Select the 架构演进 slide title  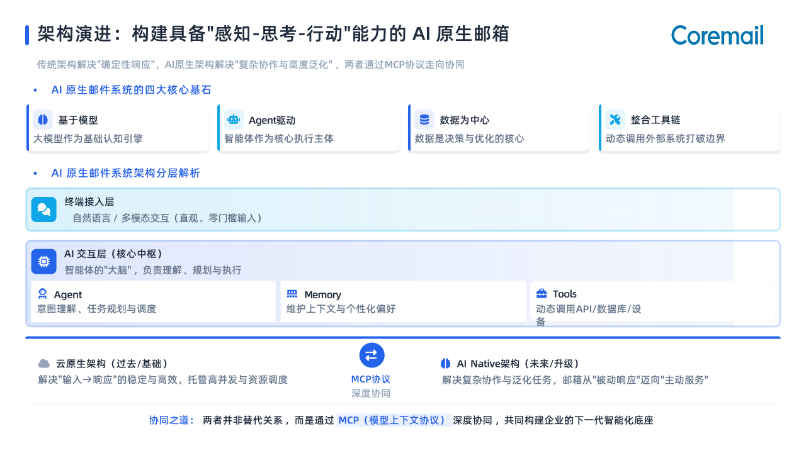(x=273, y=34)
